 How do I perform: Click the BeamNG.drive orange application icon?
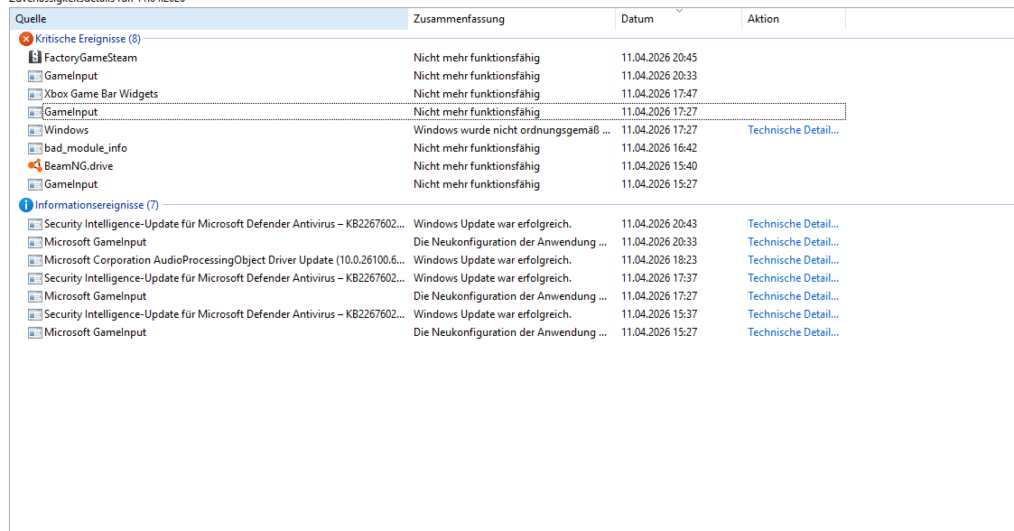coord(35,166)
